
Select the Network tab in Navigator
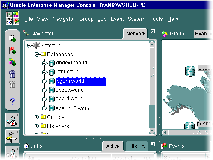click(x=136, y=34)
